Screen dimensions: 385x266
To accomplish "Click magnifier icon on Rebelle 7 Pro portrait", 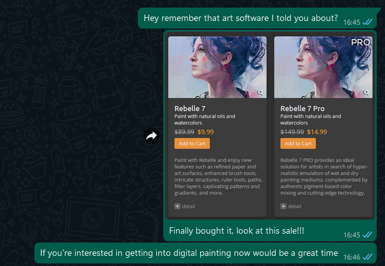I will pyautogui.click(x=366, y=92).
